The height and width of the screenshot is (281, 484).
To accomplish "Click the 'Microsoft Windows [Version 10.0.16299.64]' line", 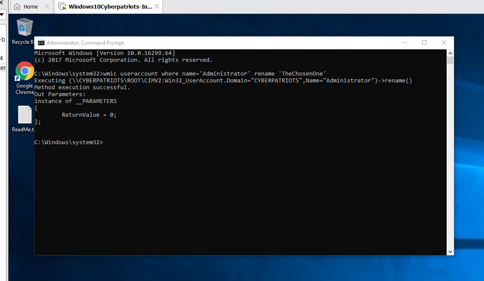I will coord(105,53).
